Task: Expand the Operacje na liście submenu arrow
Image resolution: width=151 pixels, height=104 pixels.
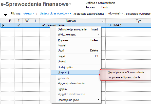Action: [x=98, y=100]
